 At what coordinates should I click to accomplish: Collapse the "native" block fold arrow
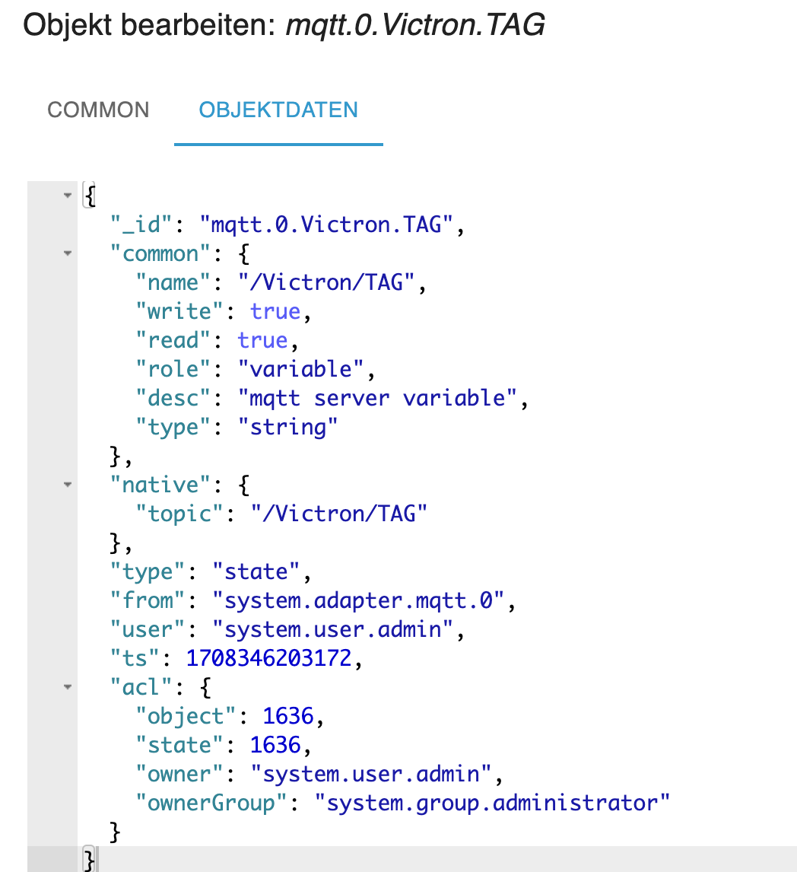pyautogui.click(x=68, y=485)
